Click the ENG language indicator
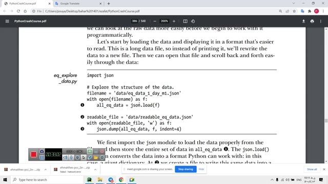328x184 pixels. click(299, 179)
